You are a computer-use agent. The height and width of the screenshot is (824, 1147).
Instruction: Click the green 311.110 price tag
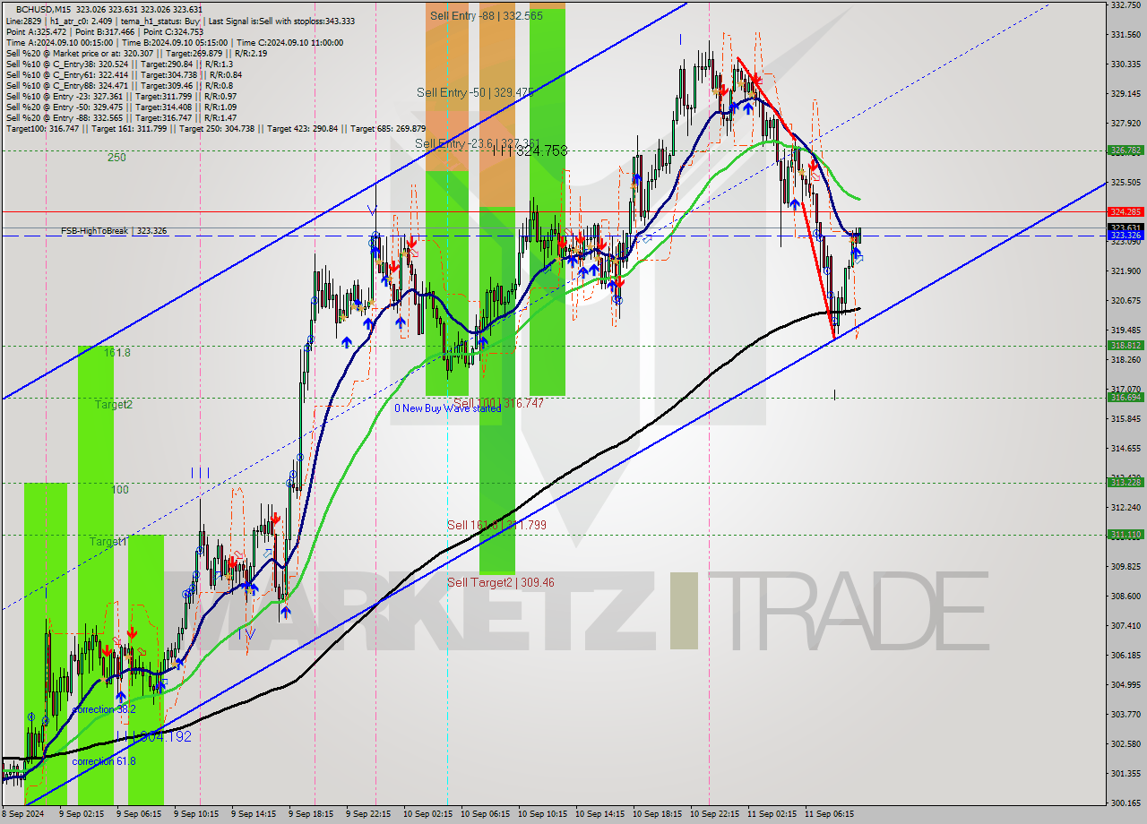pos(1125,535)
